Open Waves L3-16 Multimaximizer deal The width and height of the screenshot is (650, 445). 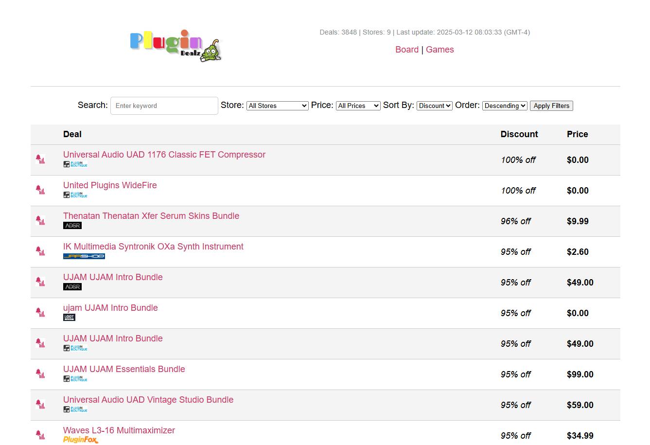tap(119, 430)
